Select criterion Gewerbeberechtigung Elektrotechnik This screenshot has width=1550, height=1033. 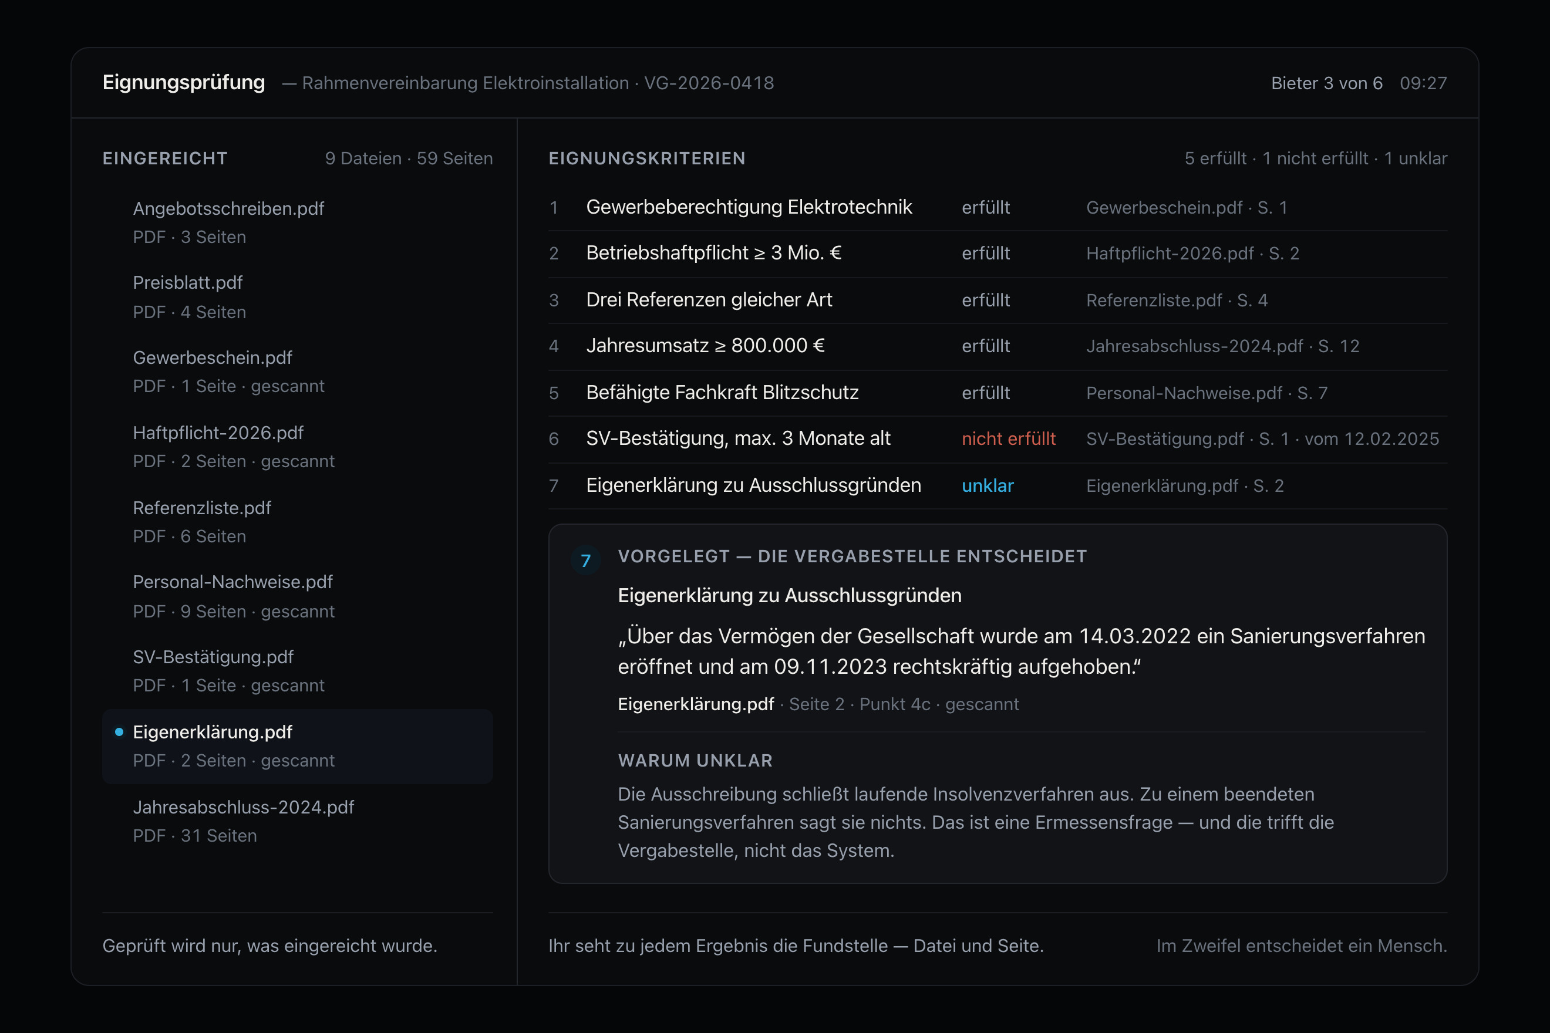pos(749,208)
